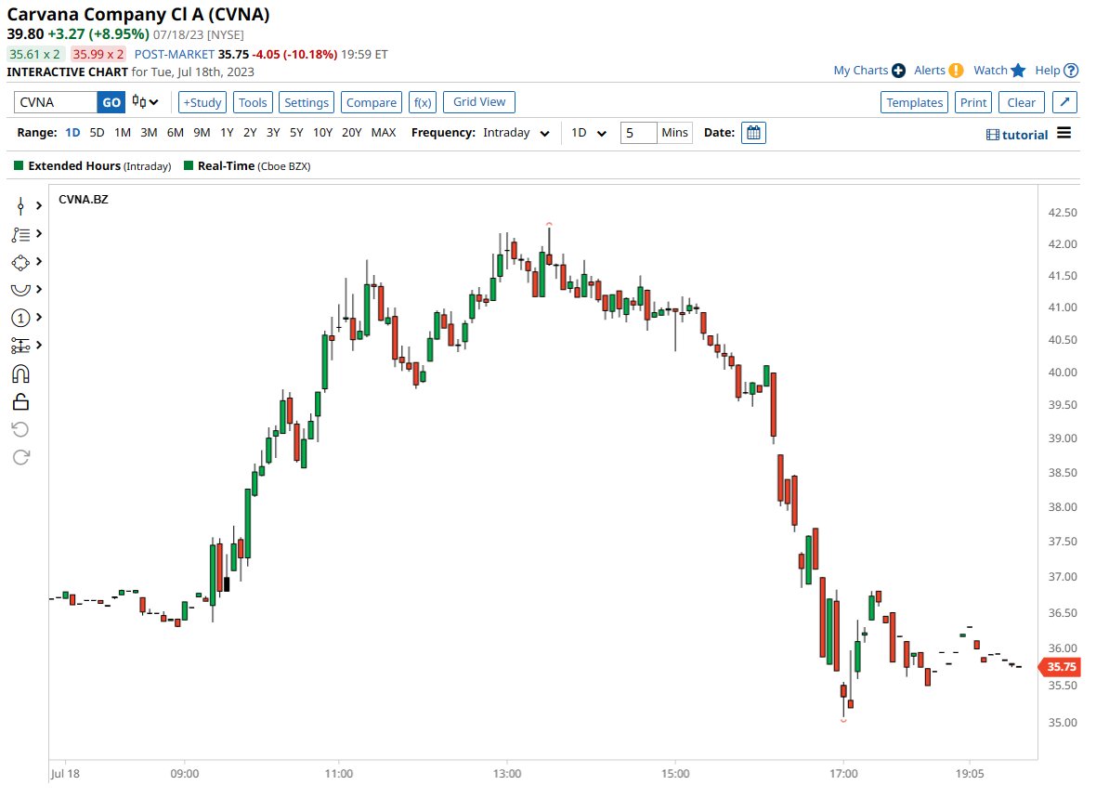Click the +Study button
The width and height of the screenshot is (1096, 798).
tap(202, 102)
